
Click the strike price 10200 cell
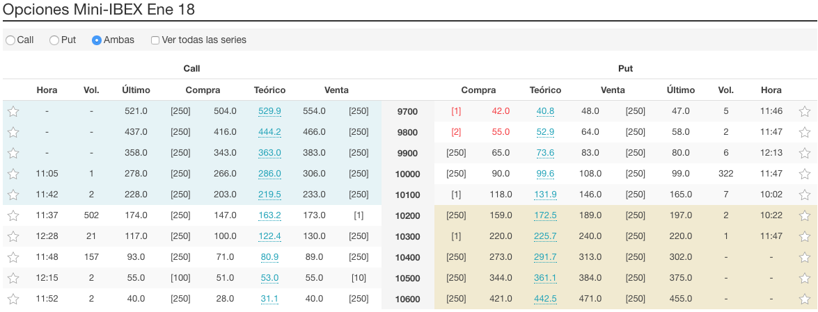[x=407, y=215]
